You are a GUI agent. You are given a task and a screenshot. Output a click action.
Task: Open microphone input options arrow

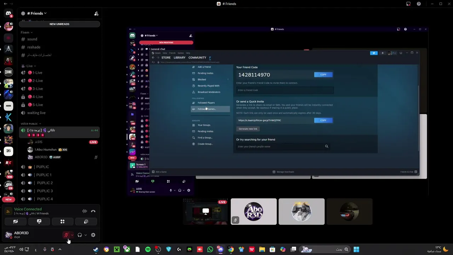72,235
